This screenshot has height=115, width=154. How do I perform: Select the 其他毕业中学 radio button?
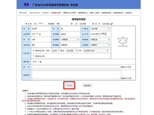33,56
